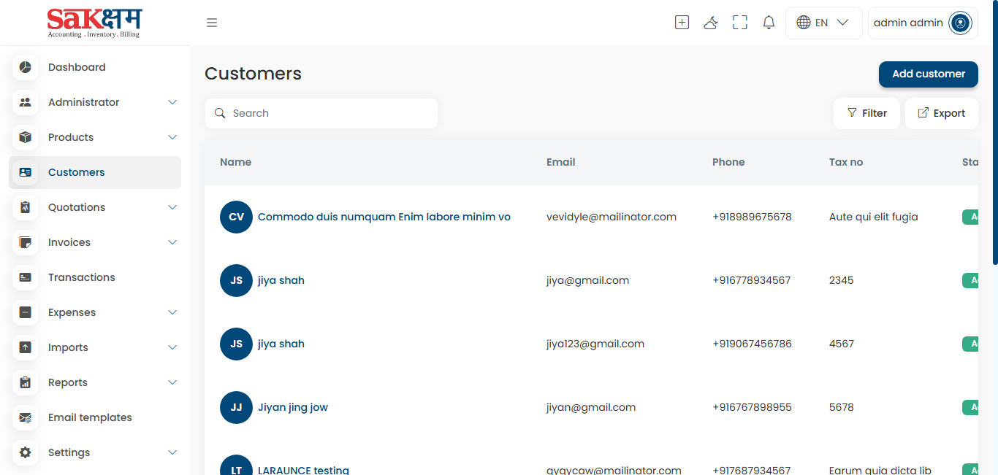
Task: Open the EN language dropdown
Action: pyautogui.click(x=823, y=23)
